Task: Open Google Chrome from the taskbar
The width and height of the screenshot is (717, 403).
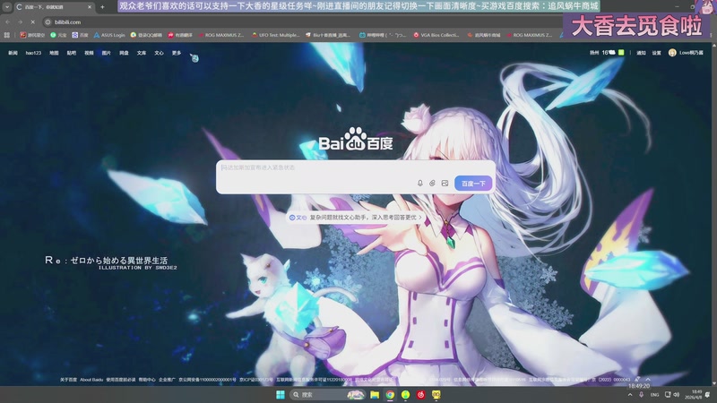Action: [390, 394]
